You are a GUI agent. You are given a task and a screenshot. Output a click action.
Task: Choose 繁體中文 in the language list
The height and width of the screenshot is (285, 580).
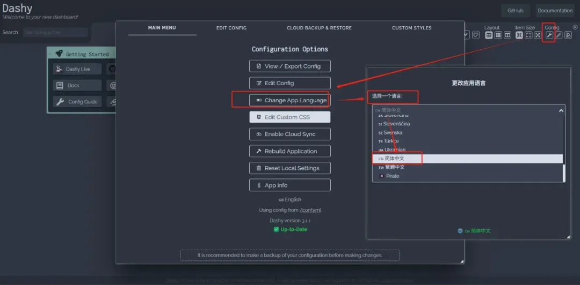click(x=395, y=167)
